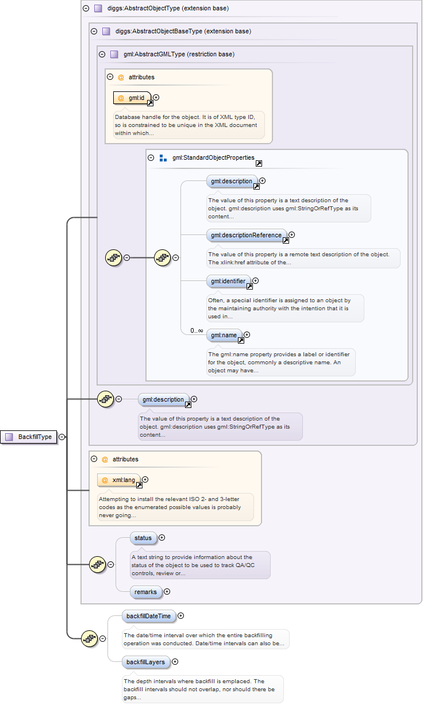
Task: Open the xml:lang reference arrow icon
Action: click(x=139, y=486)
